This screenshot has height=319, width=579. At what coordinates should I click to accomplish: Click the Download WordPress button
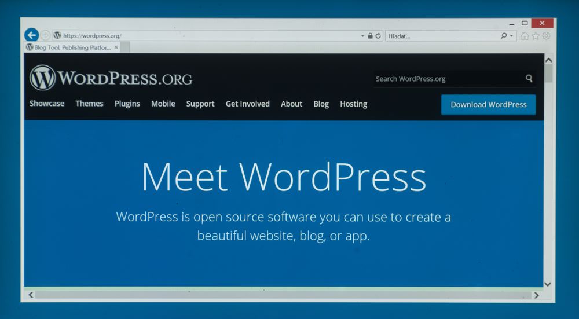coord(488,104)
